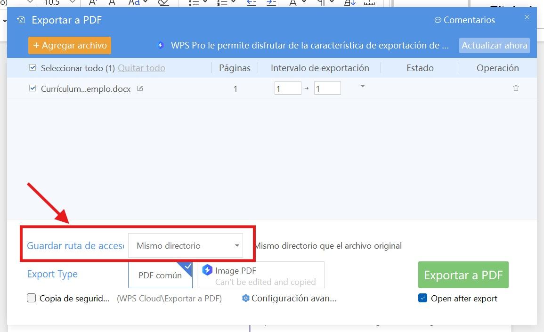This screenshot has width=544, height=332.
Task: Open Comentarios feedback link
Action: point(464,20)
